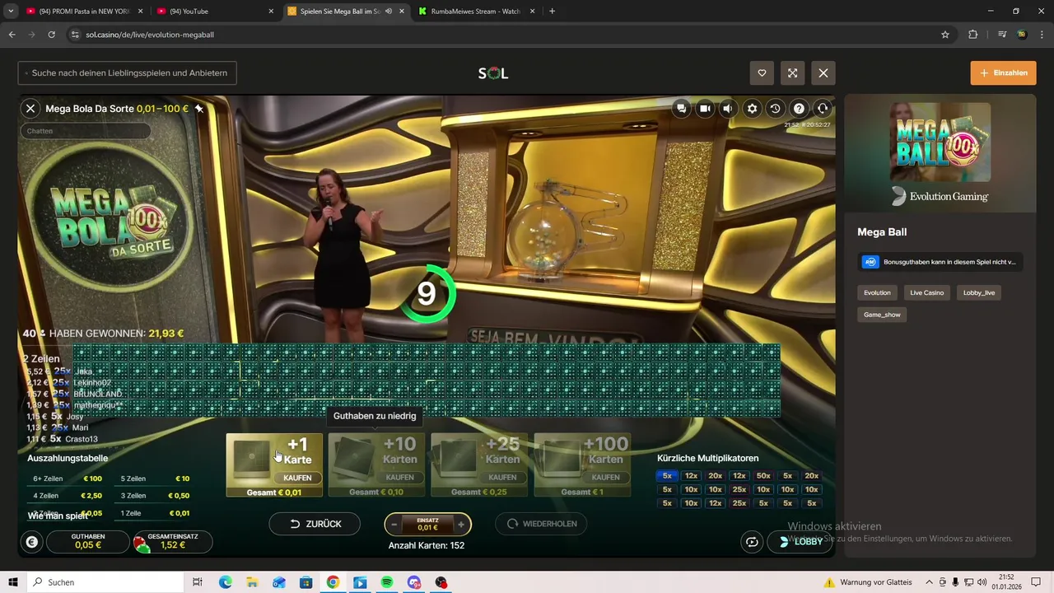Close the Mega Bola game with the X icon
Viewport: 1054px width, 593px height.
[x=30, y=108]
